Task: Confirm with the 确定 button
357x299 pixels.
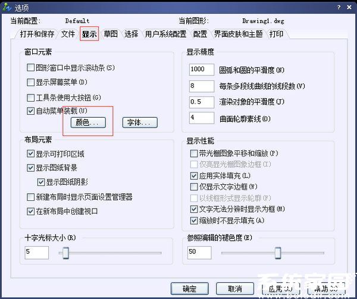Action: [190, 288]
